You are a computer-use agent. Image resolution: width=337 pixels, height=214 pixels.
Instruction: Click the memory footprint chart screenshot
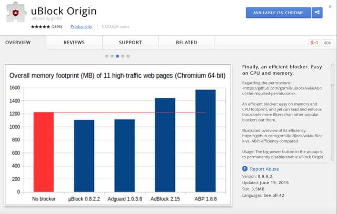pyautogui.click(x=118, y=135)
